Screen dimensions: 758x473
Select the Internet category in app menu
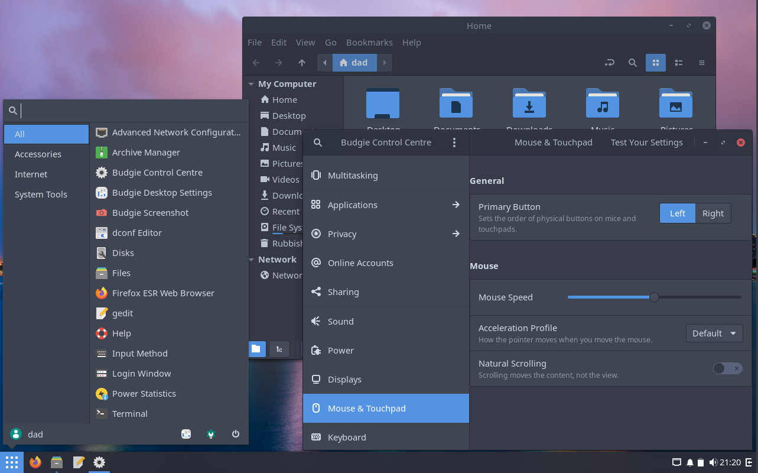coord(46,174)
